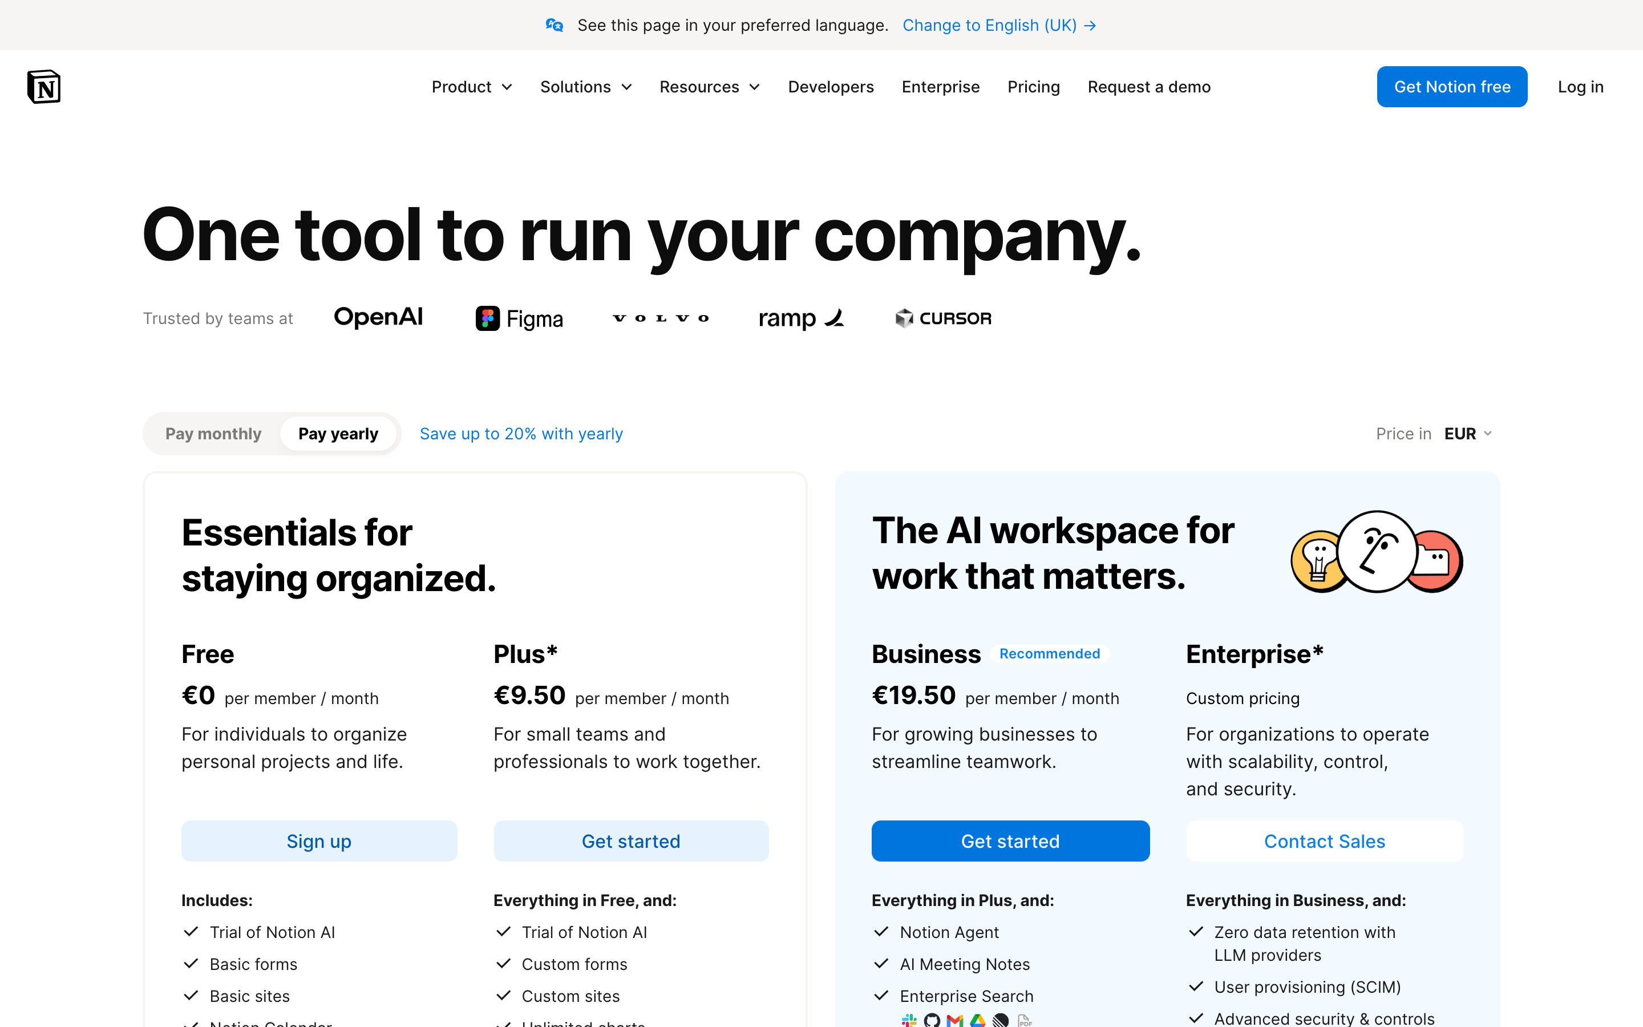Click 'Advanced security & controls' text
The width and height of the screenshot is (1643, 1027).
(1324, 1018)
